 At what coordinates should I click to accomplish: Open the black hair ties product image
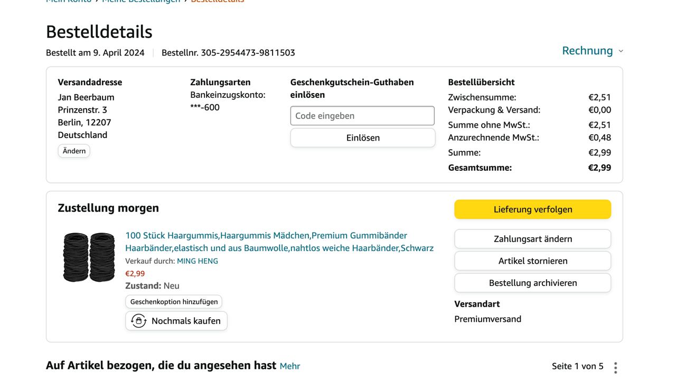point(89,257)
